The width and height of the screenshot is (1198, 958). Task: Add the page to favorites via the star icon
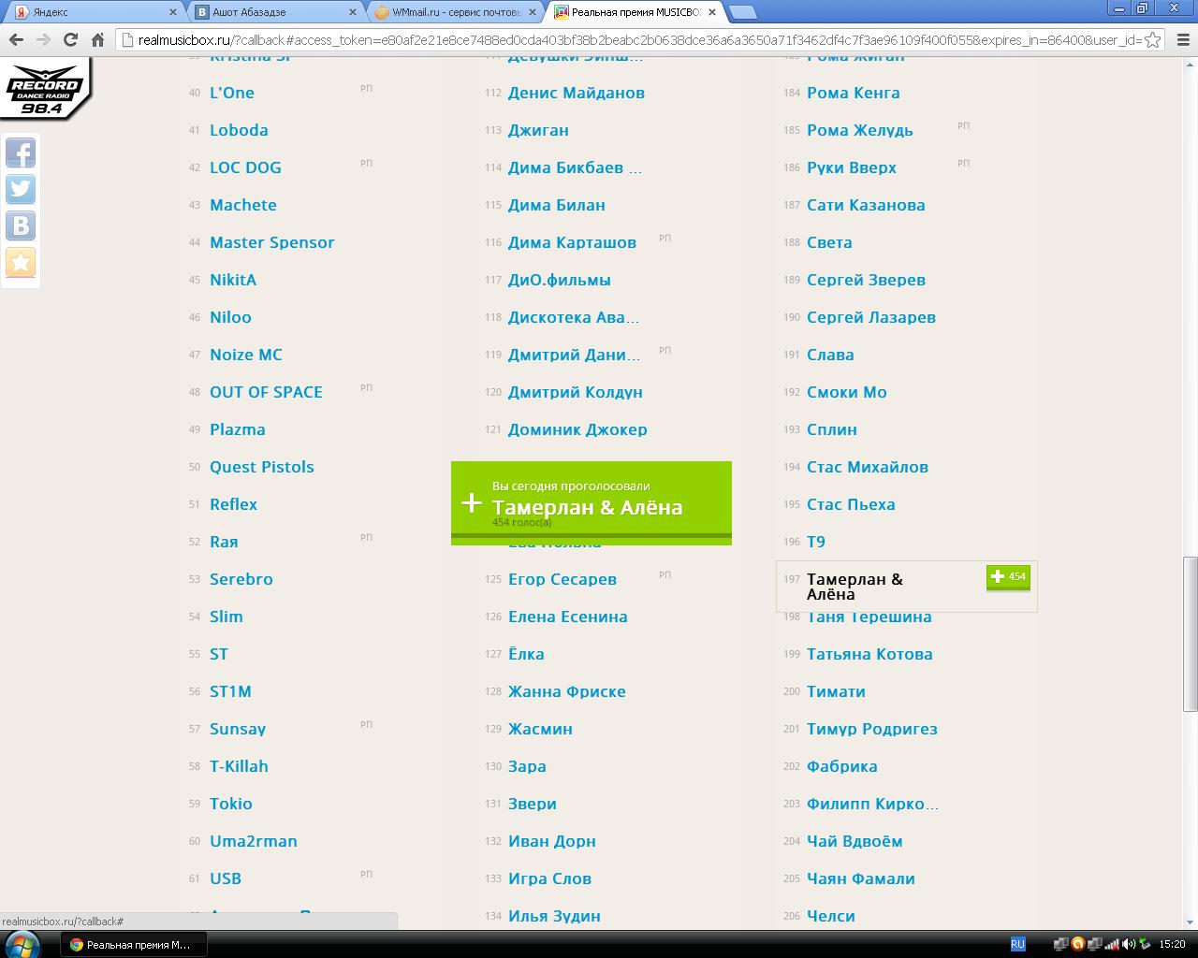(21, 262)
